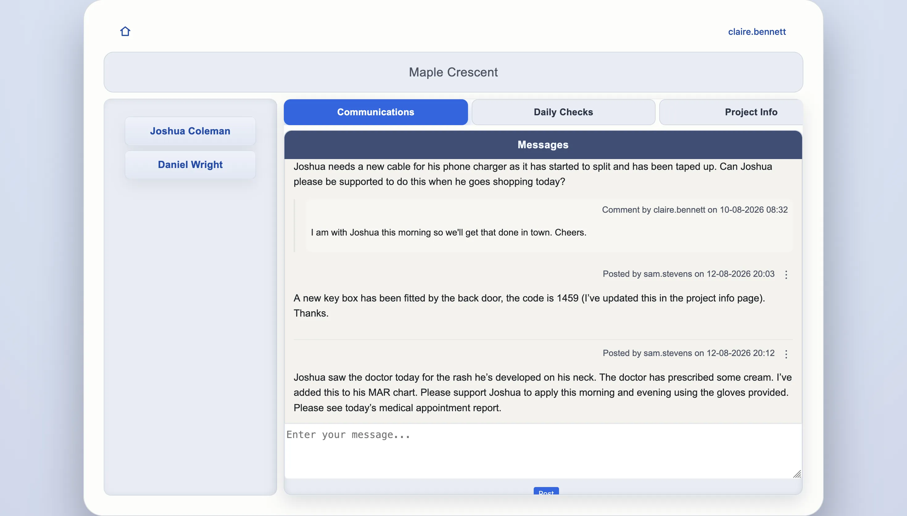The height and width of the screenshot is (516, 907).
Task: Open the Project Info tab
Action: pos(731,112)
